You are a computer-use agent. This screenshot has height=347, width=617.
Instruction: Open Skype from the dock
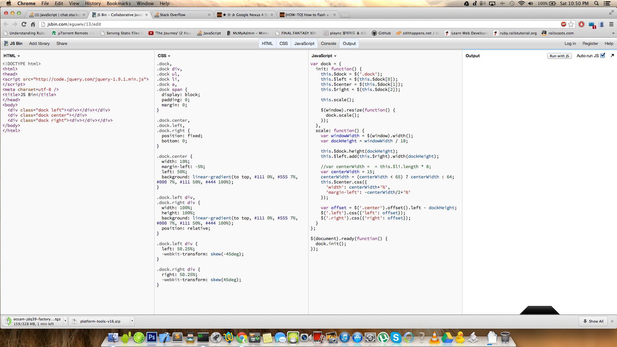(396, 337)
